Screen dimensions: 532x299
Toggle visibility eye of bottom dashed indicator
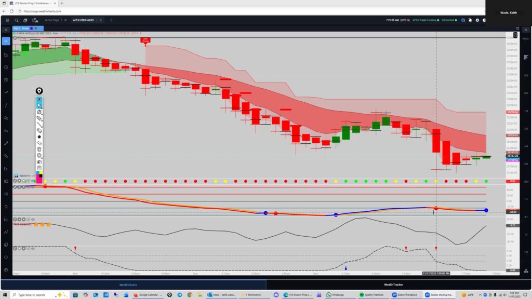click(x=33, y=248)
